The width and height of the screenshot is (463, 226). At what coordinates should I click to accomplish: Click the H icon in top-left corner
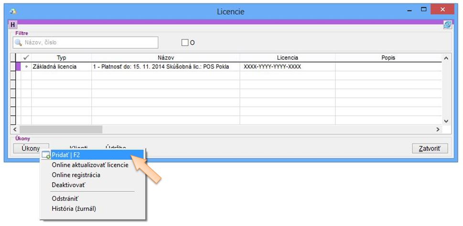(x=13, y=25)
